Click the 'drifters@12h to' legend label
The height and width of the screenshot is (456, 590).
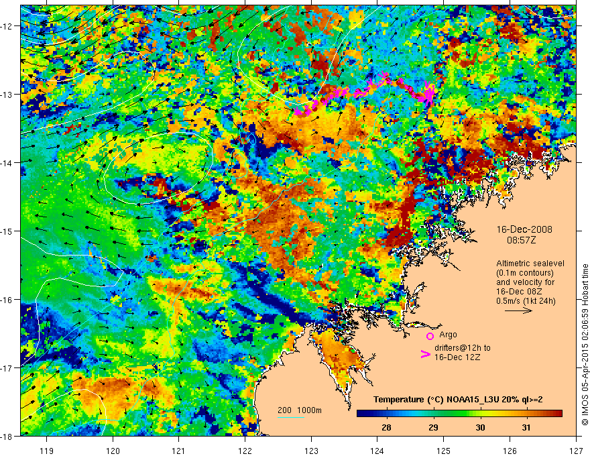463,348
